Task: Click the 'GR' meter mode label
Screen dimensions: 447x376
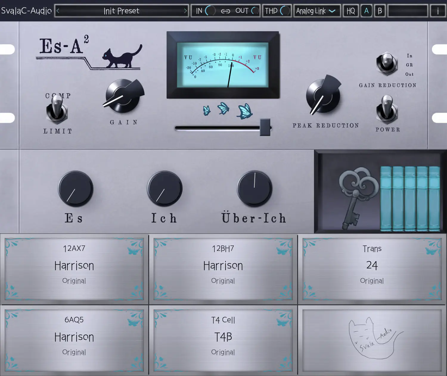Action: (x=409, y=65)
